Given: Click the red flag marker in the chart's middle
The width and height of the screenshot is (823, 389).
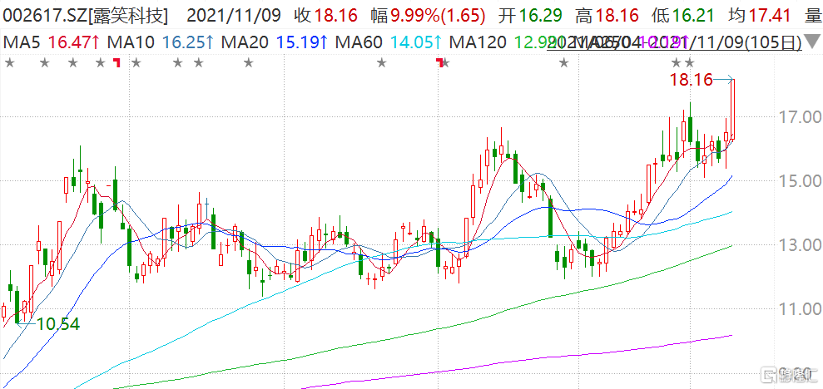Looking at the screenshot, I should (x=439, y=63).
